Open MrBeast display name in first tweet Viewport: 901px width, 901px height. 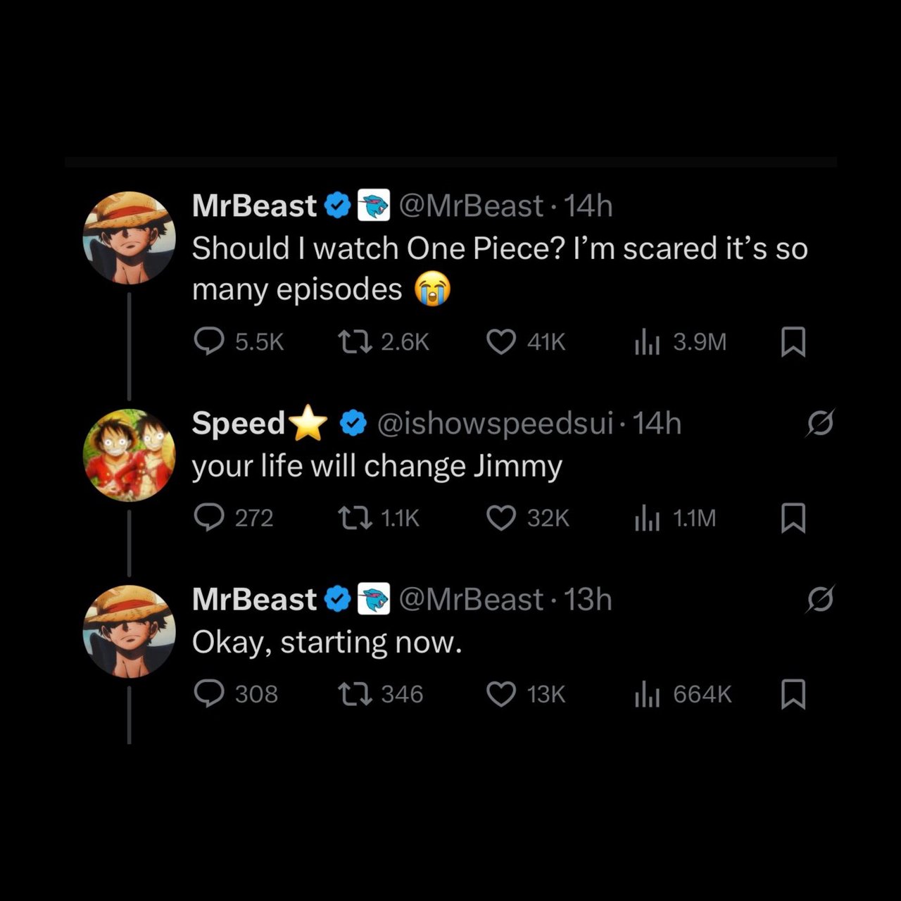point(254,206)
